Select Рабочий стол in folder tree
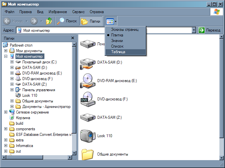 coord(21,45)
